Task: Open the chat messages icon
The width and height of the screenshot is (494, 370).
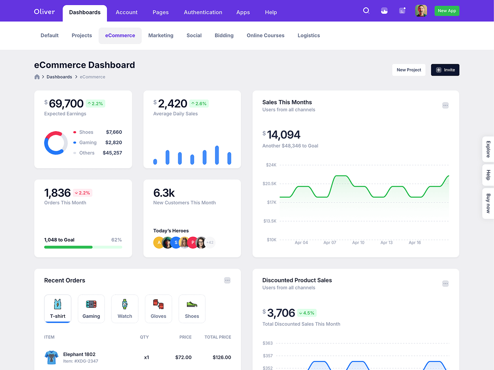Action: (x=402, y=11)
